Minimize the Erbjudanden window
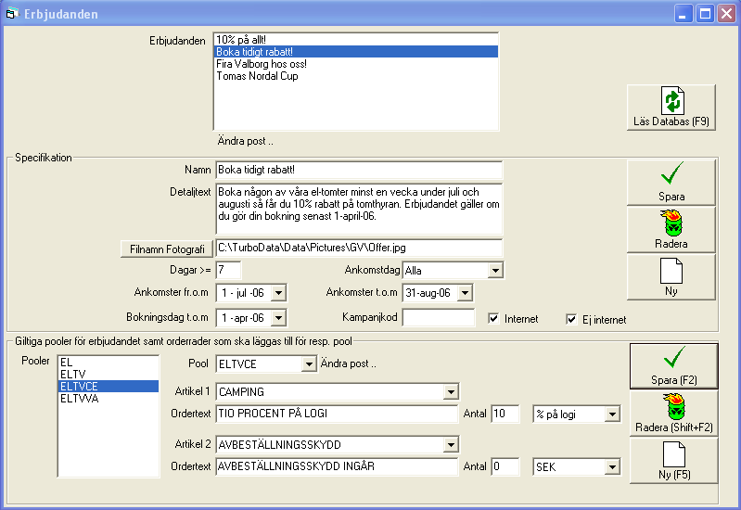 coord(683,14)
